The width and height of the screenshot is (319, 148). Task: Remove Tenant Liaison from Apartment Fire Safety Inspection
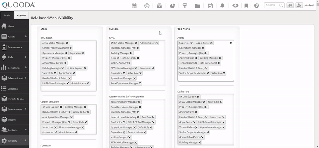pos(144,132)
